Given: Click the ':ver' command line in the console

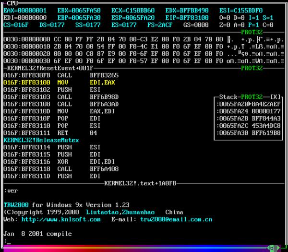Looking at the screenshot, I should point(11,191).
